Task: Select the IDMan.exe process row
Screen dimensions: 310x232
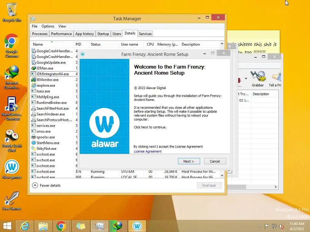Action: [53, 68]
